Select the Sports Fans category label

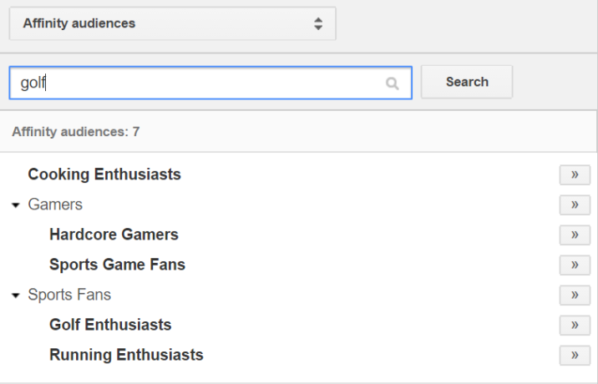tap(69, 295)
